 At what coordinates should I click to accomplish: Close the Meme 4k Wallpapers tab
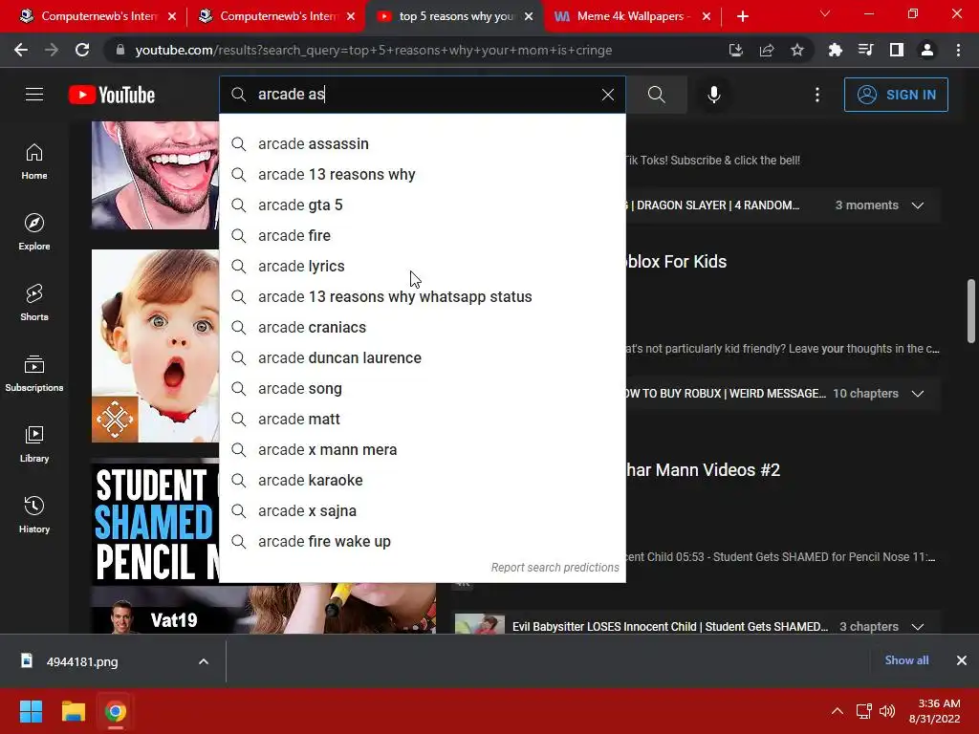click(707, 16)
